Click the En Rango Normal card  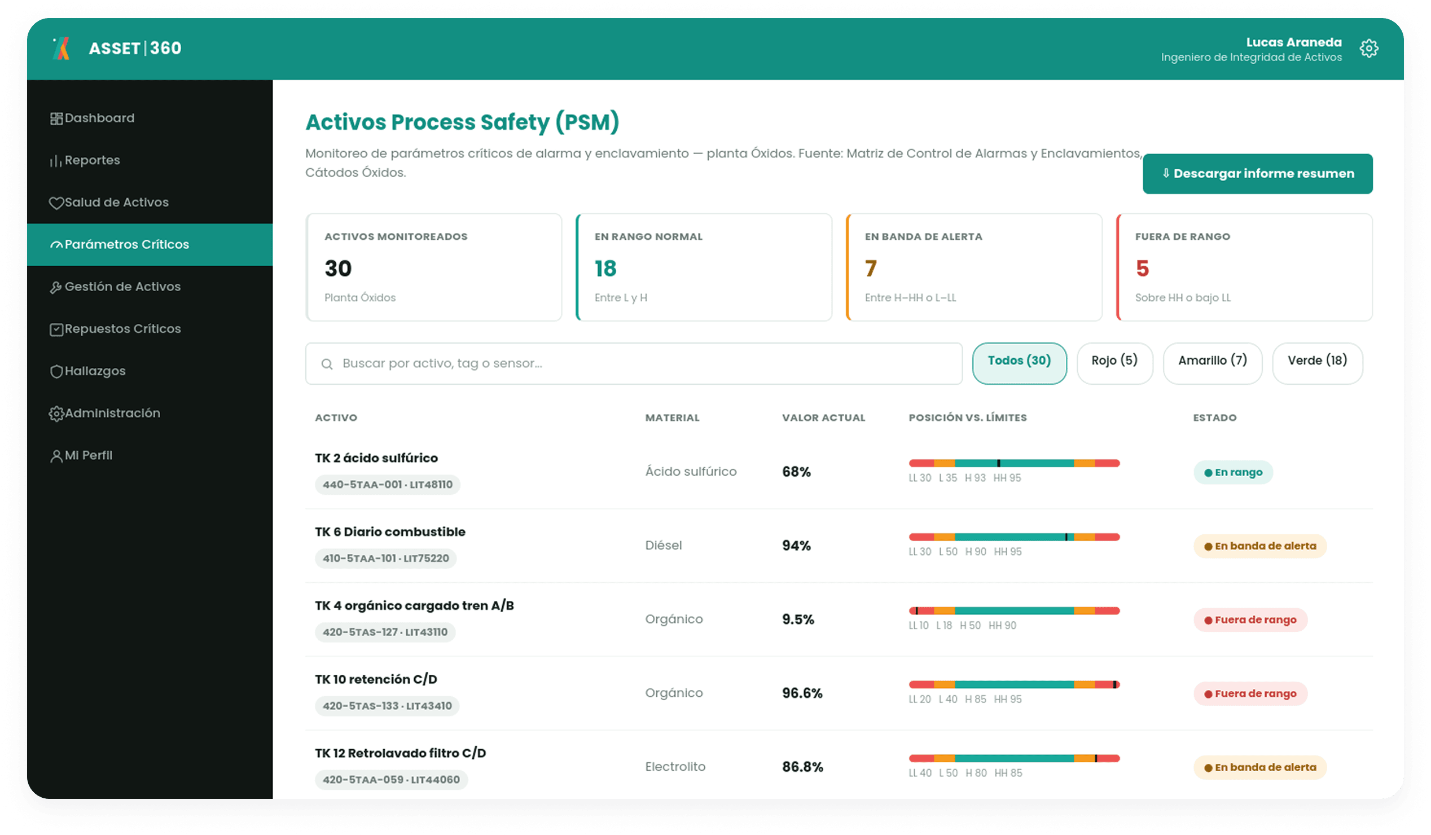[x=704, y=267]
